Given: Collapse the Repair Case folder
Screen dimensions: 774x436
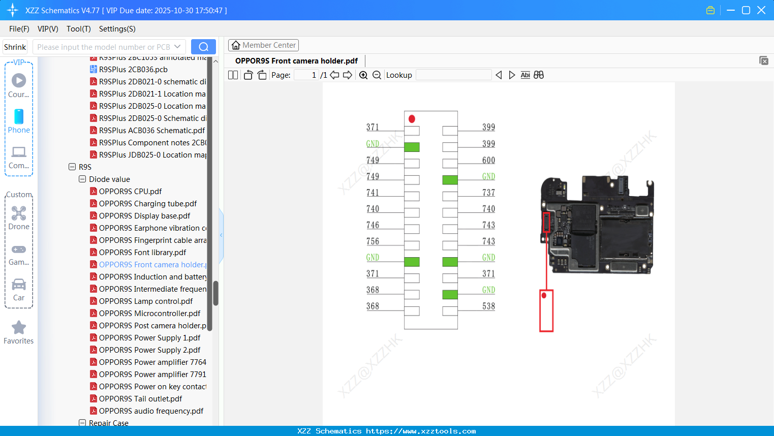Looking at the screenshot, I should click(82, 423).
